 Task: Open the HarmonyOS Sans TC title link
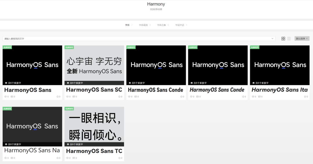(94, 151)
